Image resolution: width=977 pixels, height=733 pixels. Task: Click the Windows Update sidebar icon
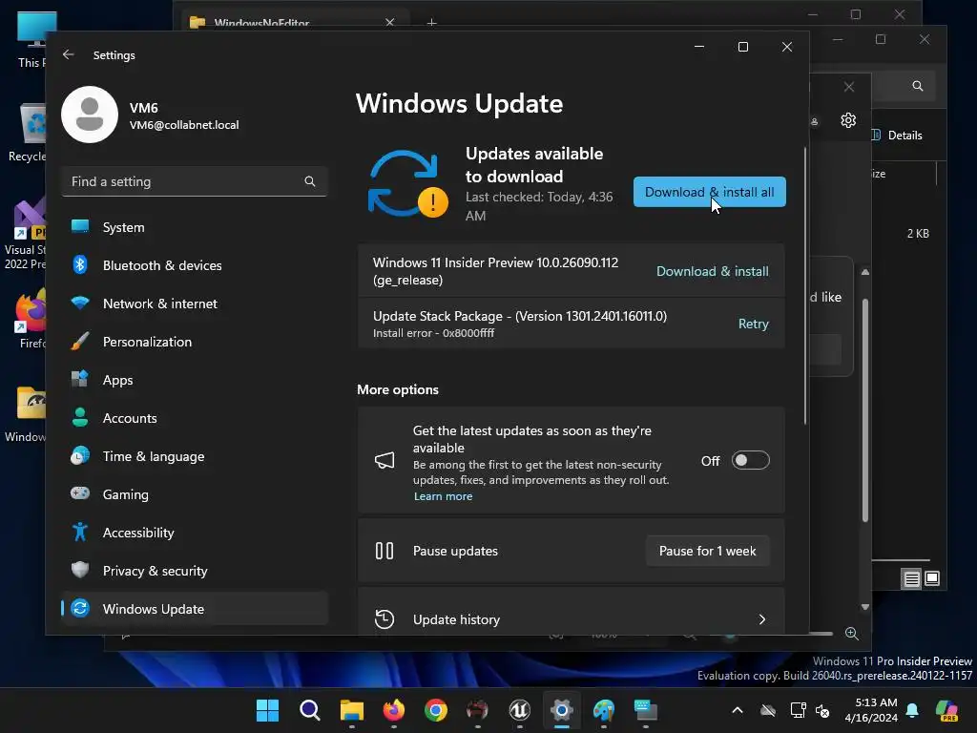point(80,608)
